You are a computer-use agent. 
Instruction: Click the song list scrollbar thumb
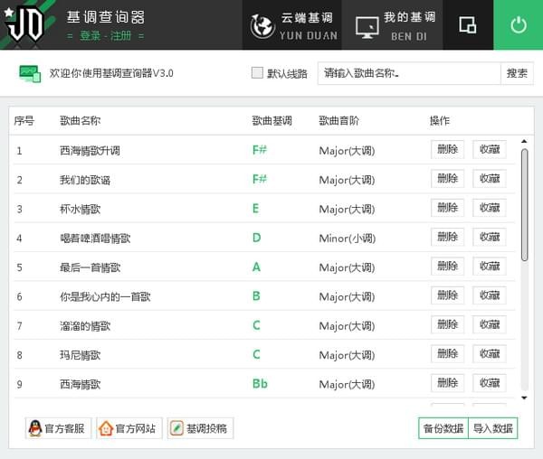tap(524, 204)
